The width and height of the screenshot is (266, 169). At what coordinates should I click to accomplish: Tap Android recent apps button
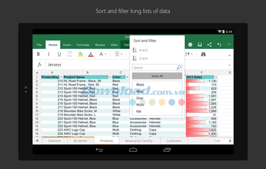167,149
